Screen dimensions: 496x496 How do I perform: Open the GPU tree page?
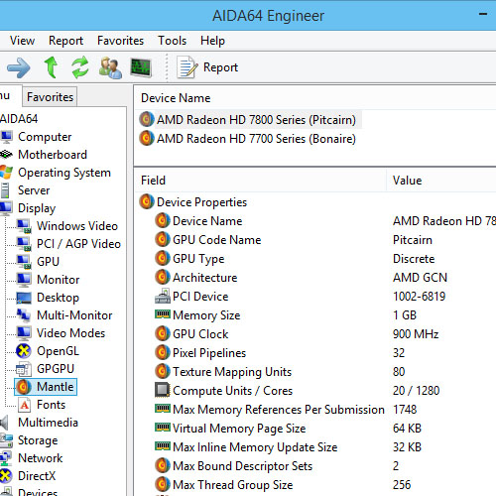click(x=48, y=262)
